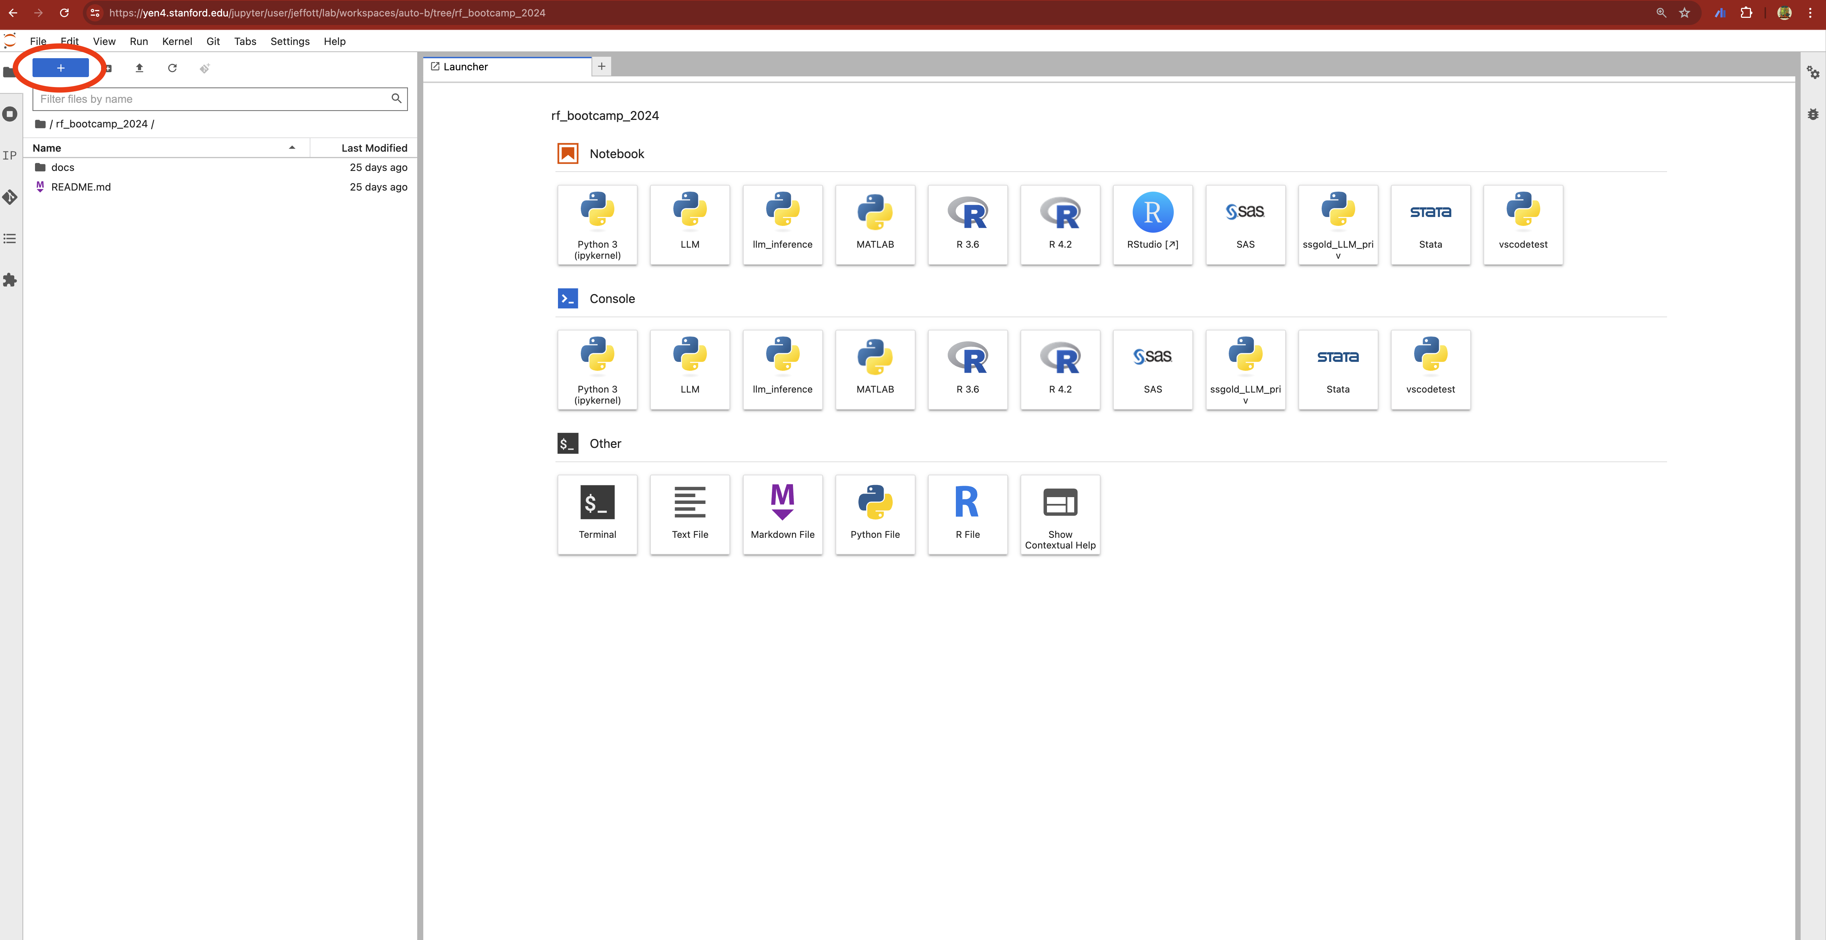Viewport: 1826px width, 940px height.
Task: Bookmark this page with the star icon
Action: point(1684,13)
